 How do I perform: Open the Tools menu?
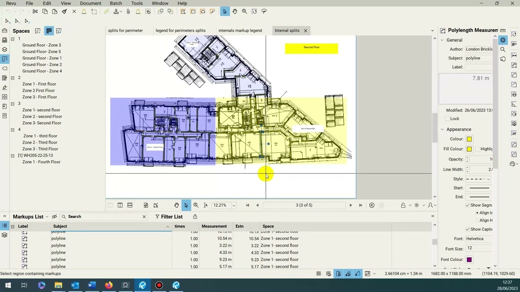pos(137,3)
